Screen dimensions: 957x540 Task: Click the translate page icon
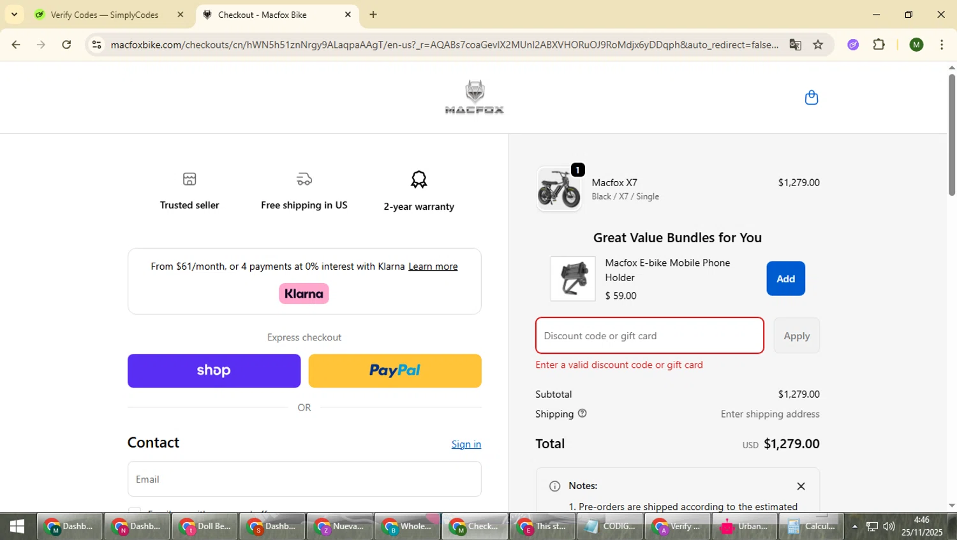(x=795, y=45)
